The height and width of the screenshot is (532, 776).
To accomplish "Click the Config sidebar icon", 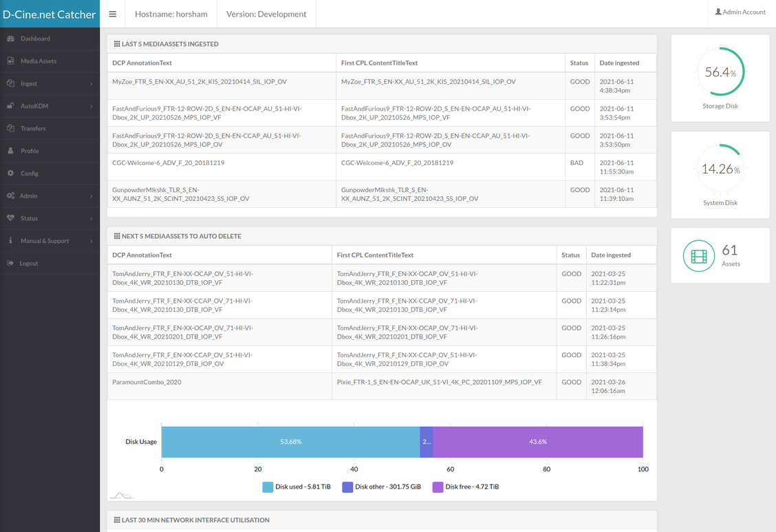I will 11,173.
